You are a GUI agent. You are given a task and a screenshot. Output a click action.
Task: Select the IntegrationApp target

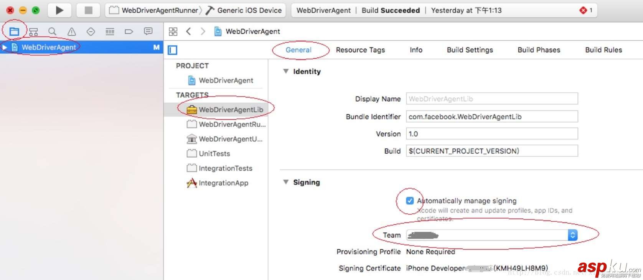click(223, 183)
